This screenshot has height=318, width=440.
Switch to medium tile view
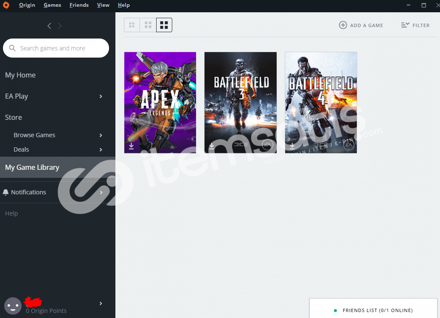point(148,25)
